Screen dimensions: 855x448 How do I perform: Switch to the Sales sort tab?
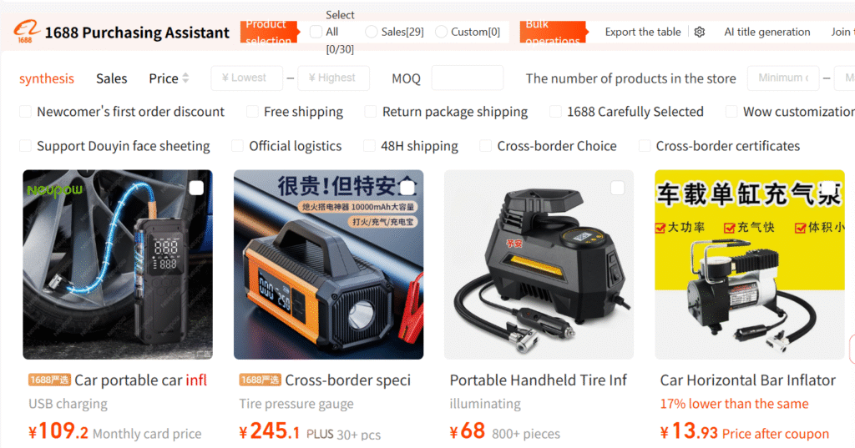(111, 78)
